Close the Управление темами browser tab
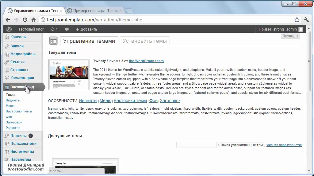The height and width of the screenshot is (176, 314). [x=61, y=11]
